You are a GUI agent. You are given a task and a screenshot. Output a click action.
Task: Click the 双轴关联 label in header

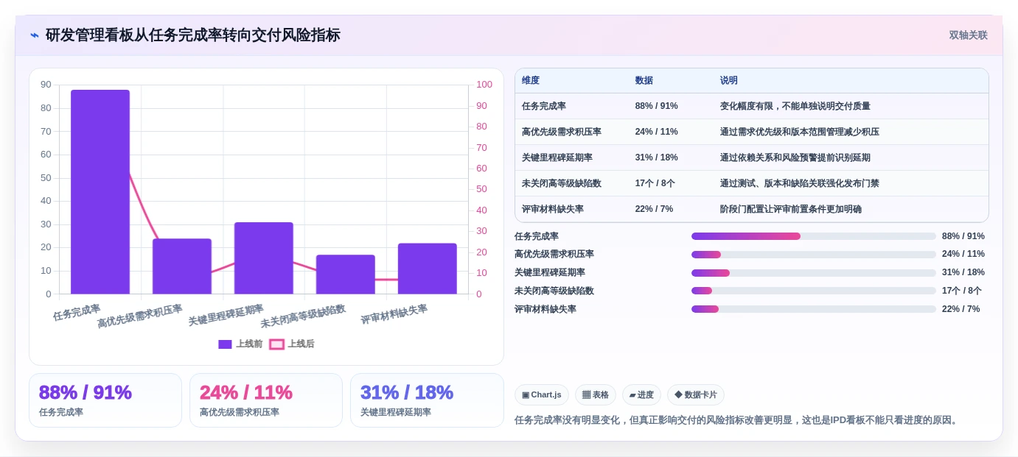(x=968, y=35)
